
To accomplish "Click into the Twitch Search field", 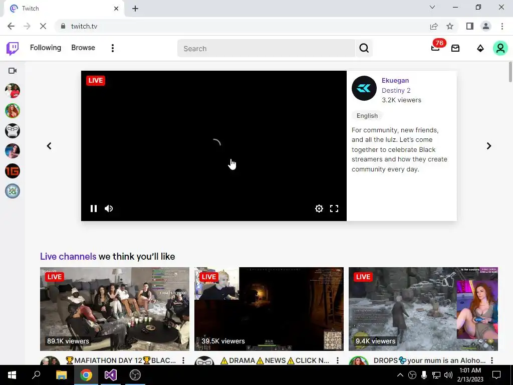I will [x=266, y=49].
